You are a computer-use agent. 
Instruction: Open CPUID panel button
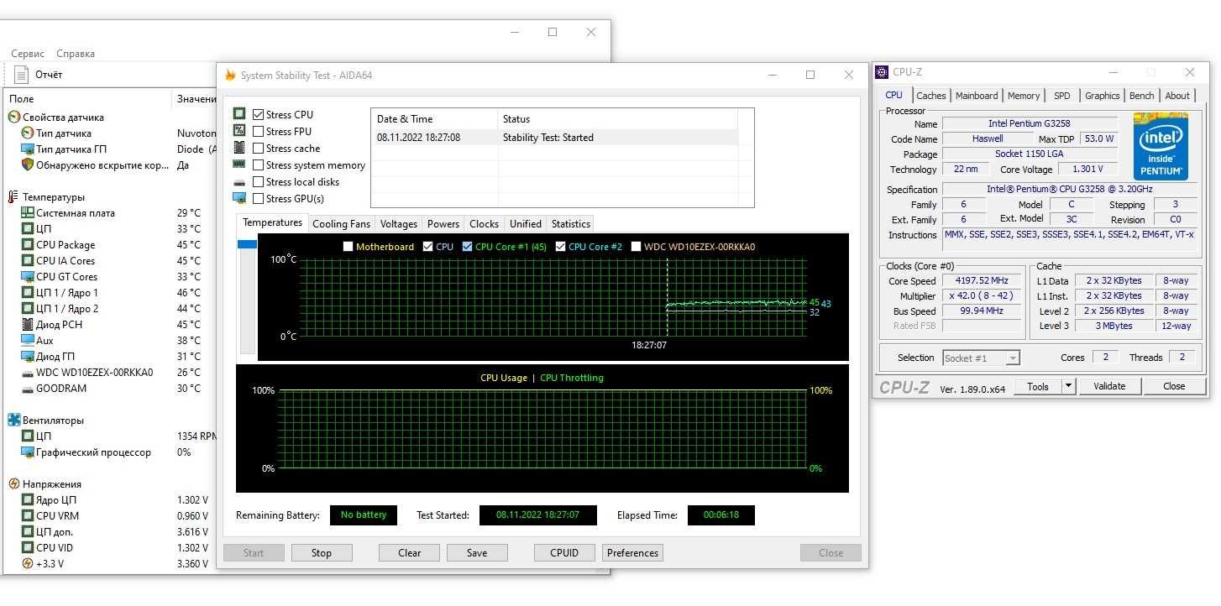[x=564, y=553]
